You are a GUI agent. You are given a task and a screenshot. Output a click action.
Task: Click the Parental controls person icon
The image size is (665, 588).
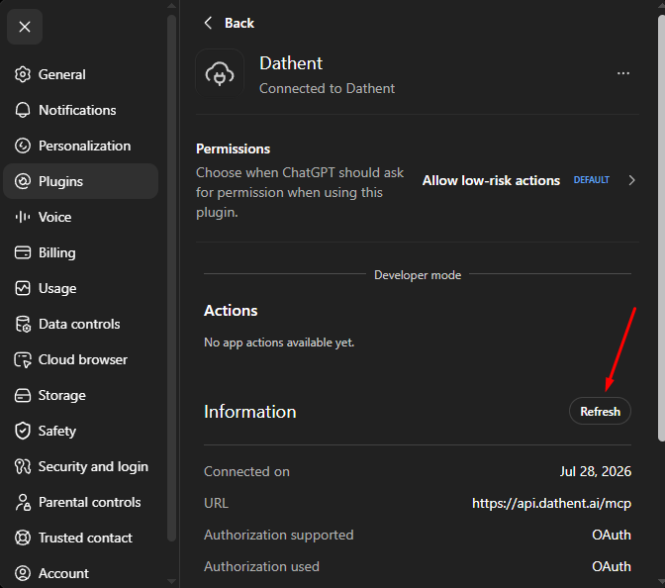[23, 502]
